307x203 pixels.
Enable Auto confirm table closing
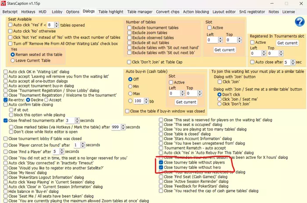[x=5, y=105]
